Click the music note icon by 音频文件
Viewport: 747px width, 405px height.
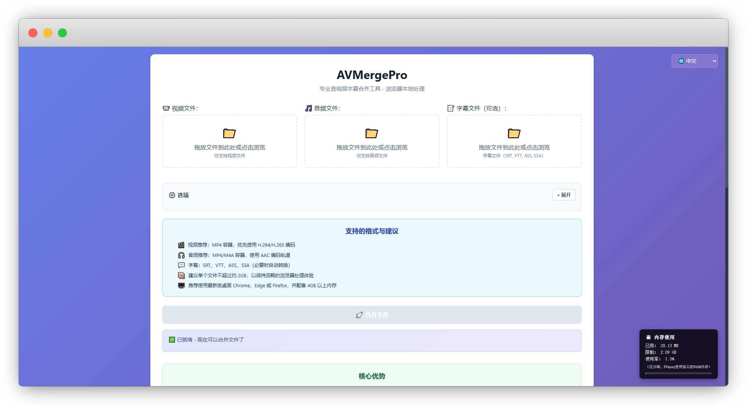308,108
